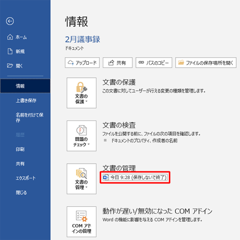Viewport: 240px width, 240px height.
Task: Click the Word file icon beside 今日 9:28
Action: click(106, 178)
